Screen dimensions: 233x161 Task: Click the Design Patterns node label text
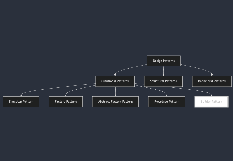[x=164, y=61]
